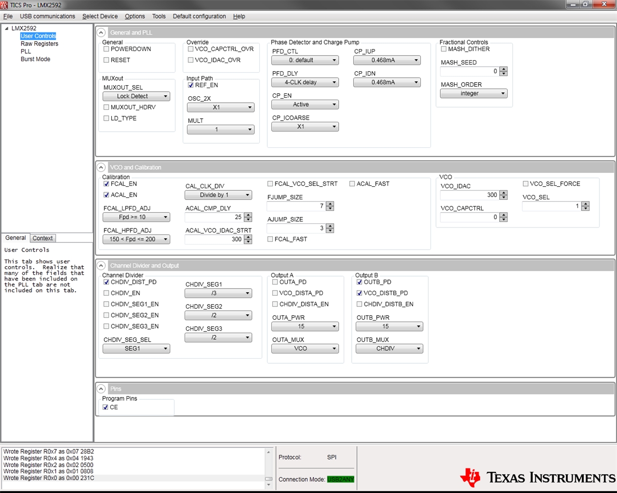Screen dimensions: 617x493
Task: Enable VCO_CAPCTRL_OVR override
Action: click(191, 49)
